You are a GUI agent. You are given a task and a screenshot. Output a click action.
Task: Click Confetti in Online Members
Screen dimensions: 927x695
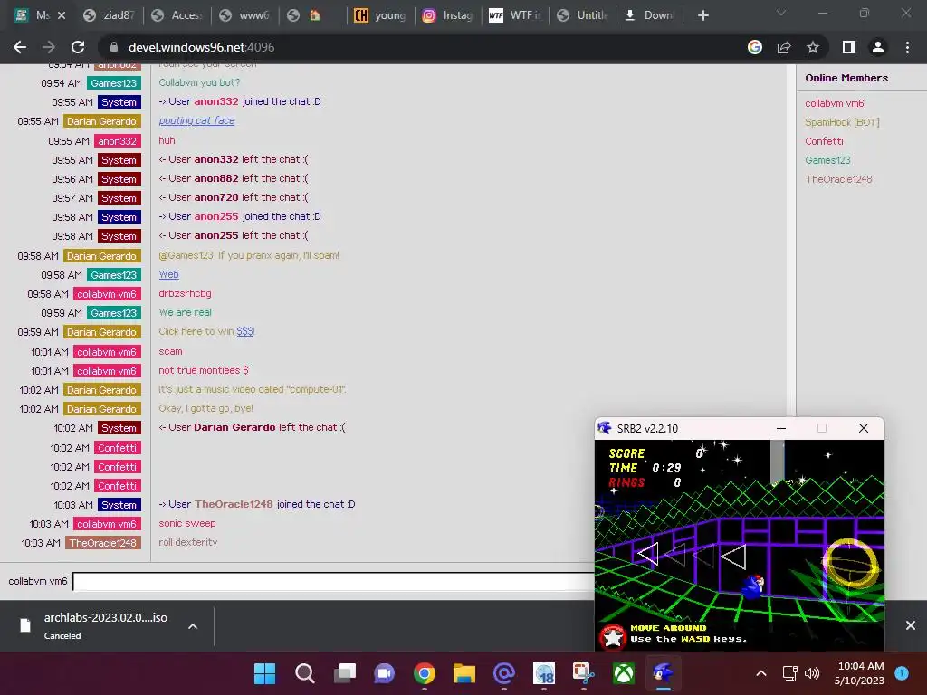[824, 141]
